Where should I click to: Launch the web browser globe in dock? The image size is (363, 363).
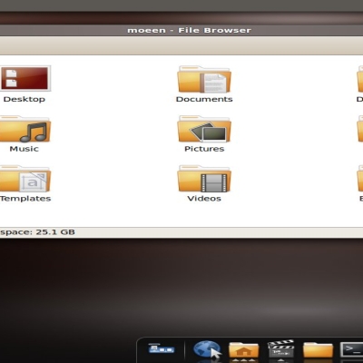tap(207, 350)
